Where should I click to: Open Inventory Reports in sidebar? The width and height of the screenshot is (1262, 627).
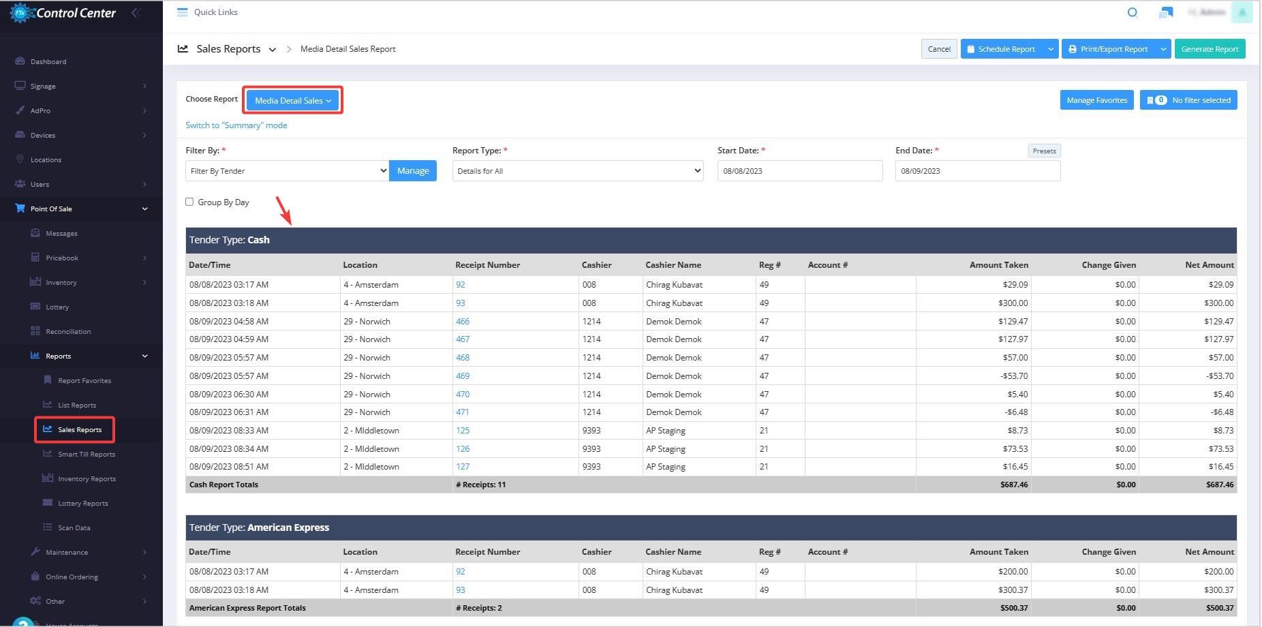click(x=87, y=478)
